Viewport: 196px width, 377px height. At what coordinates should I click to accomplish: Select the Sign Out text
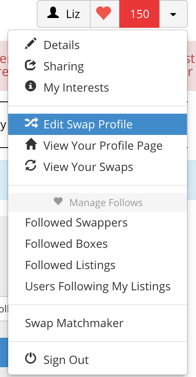pyautogui.click(x=66, y=360)
